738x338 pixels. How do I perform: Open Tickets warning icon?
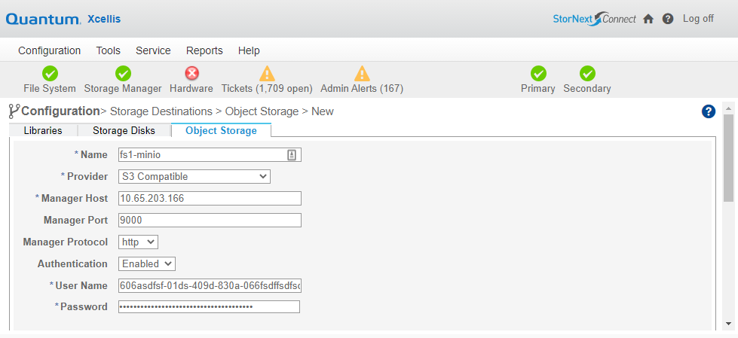pos(267,73)
